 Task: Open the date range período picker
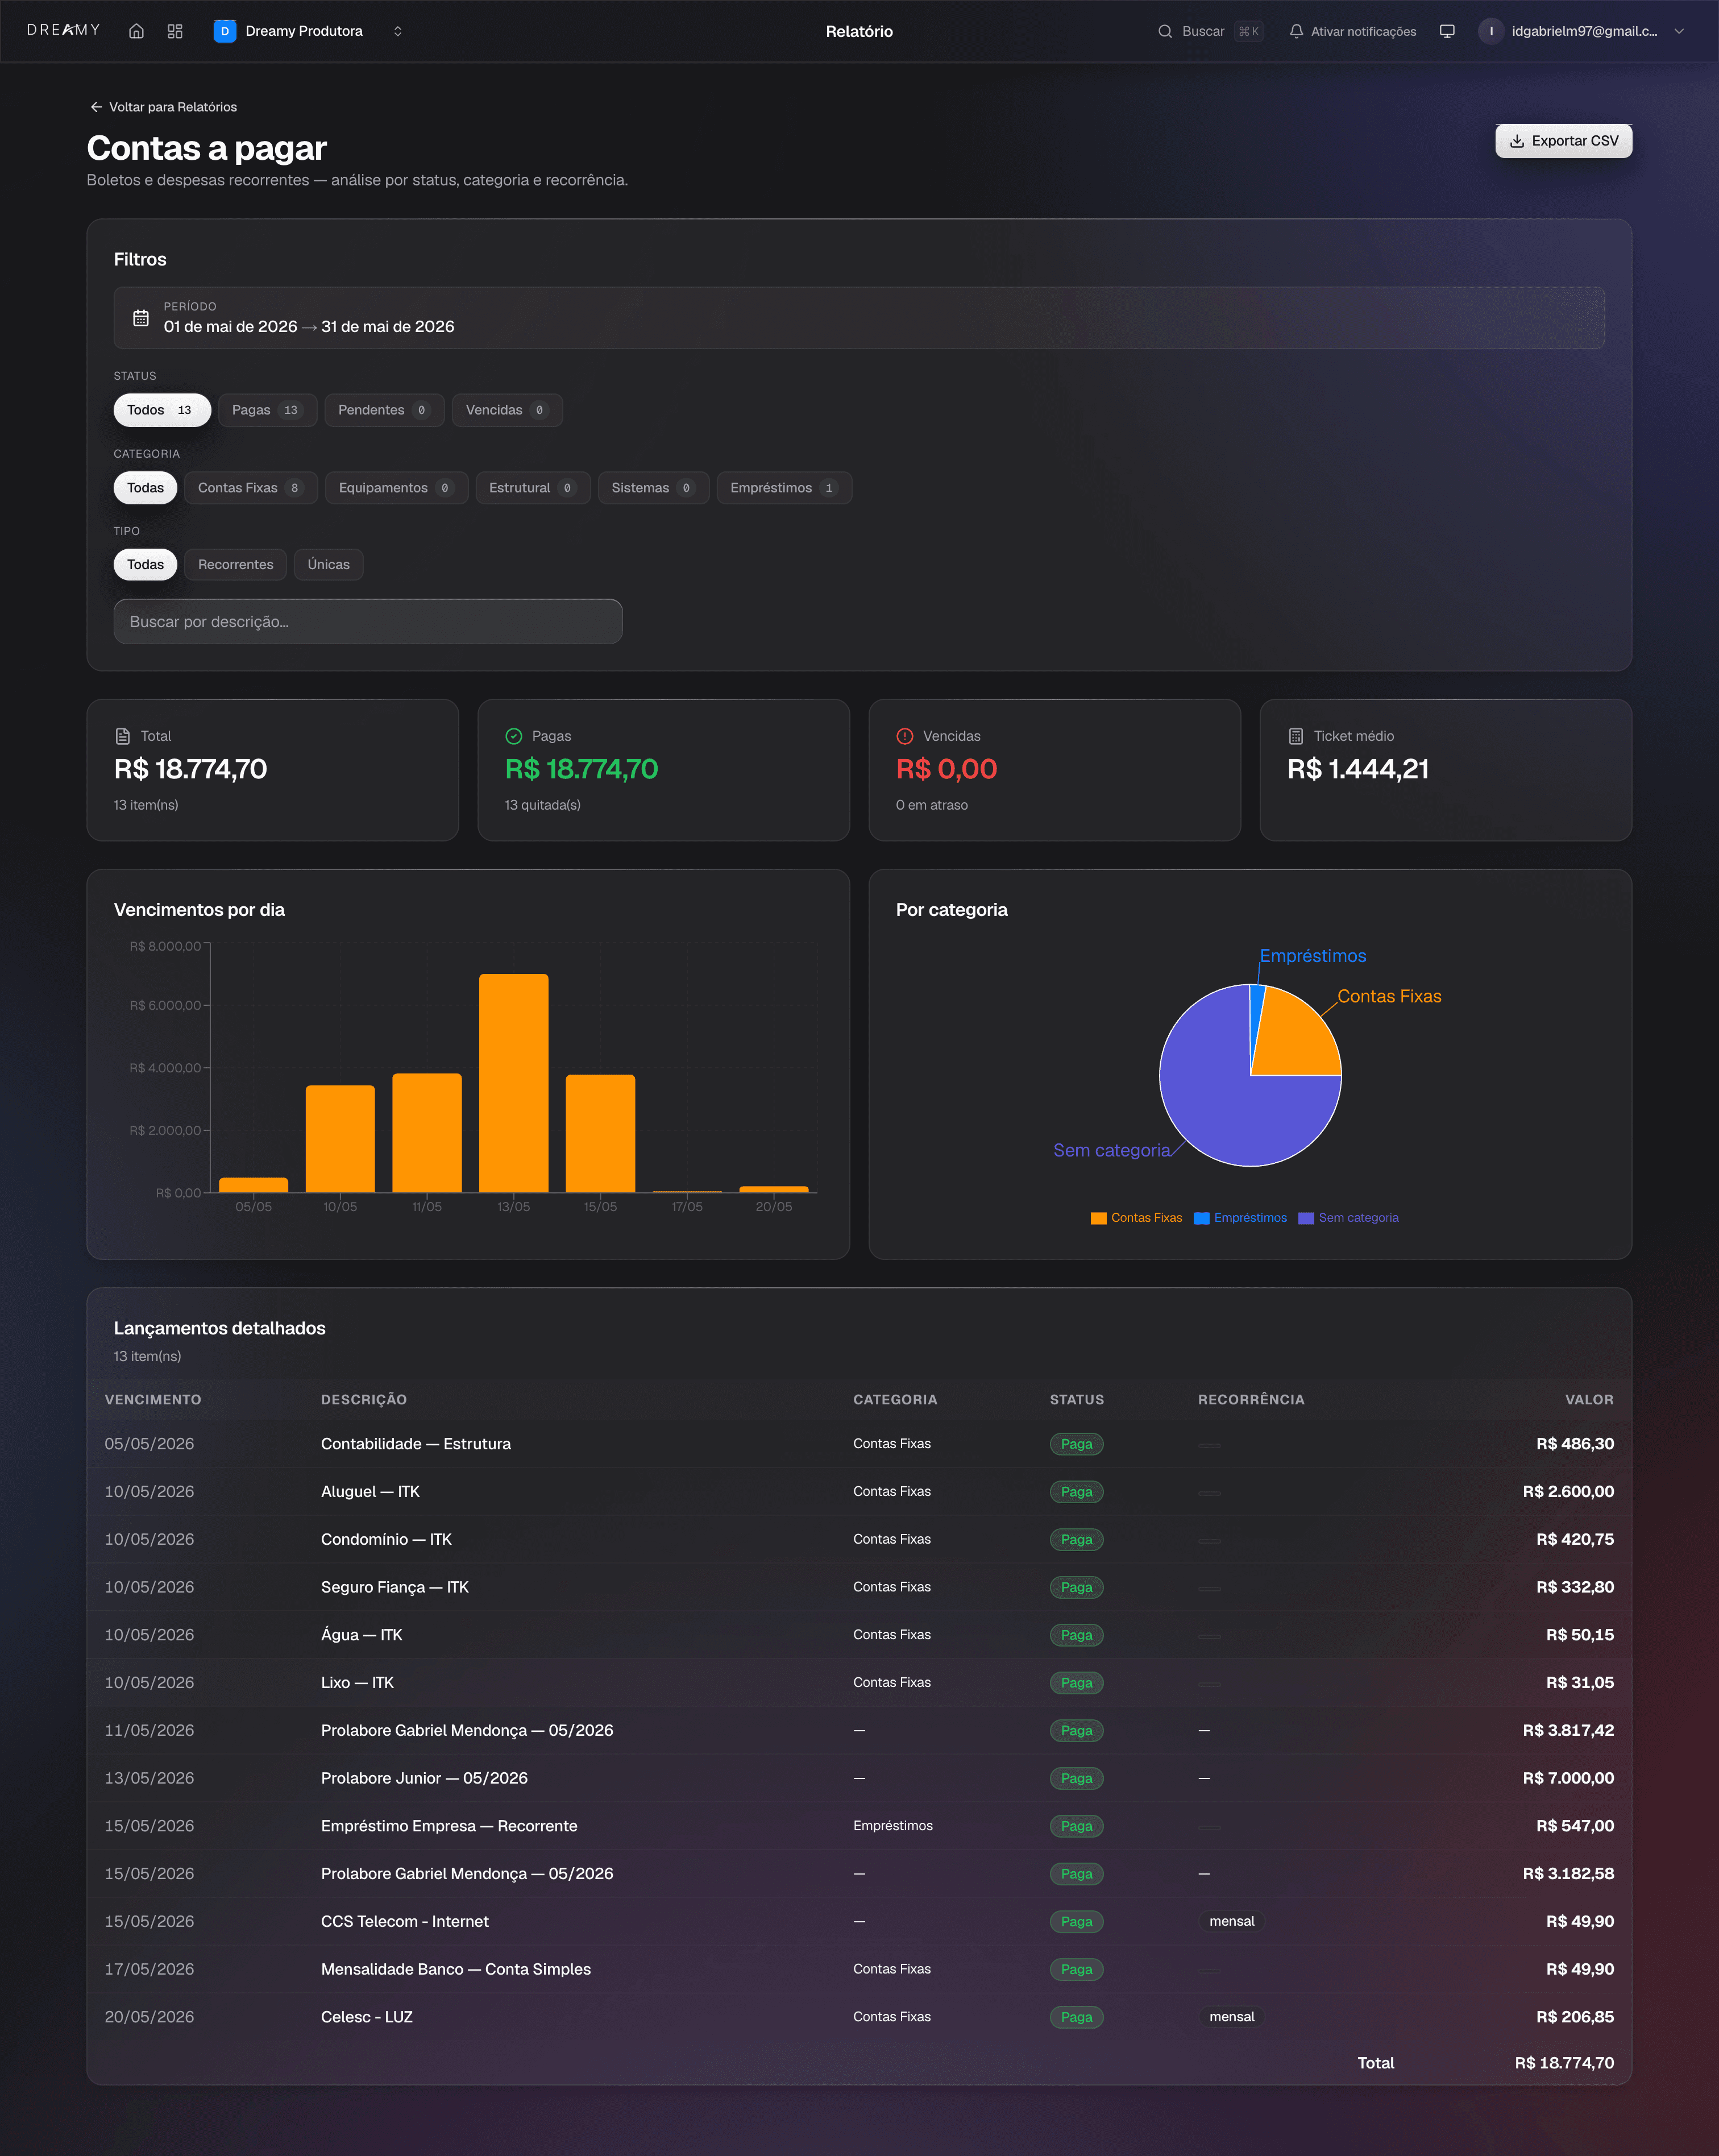(859, 318)
